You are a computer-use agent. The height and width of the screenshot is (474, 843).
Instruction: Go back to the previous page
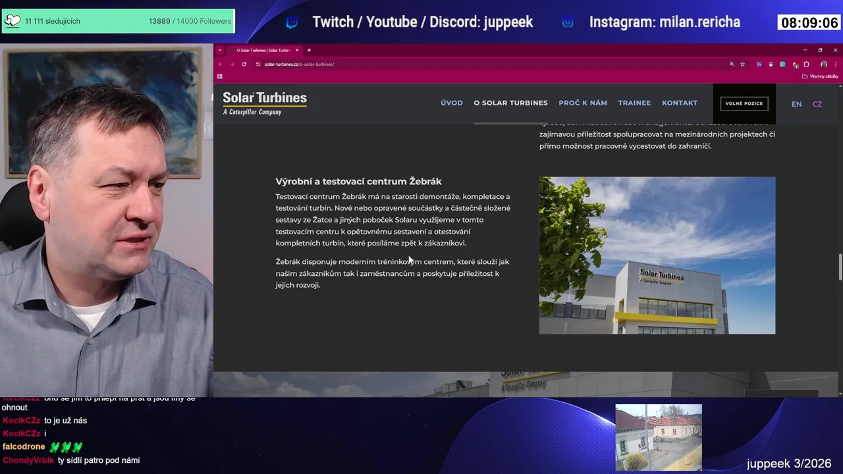click(220, 64)
